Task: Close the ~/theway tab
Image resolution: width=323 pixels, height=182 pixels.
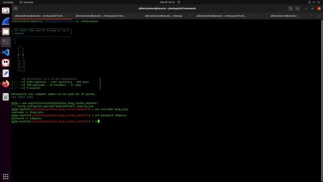Action: tap(190, 16)
